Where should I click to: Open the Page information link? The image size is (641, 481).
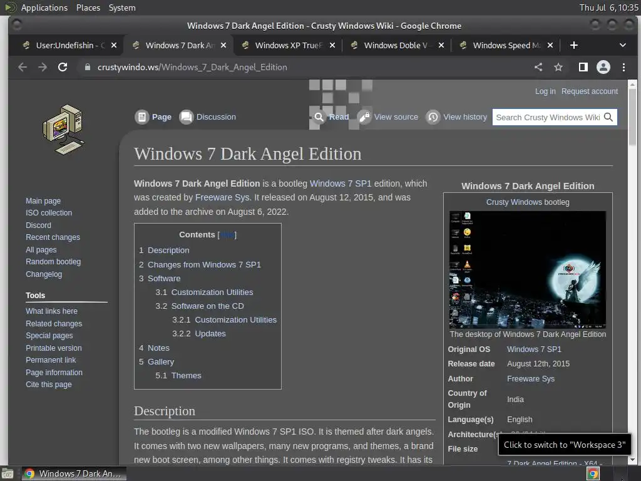pos(54,373)
